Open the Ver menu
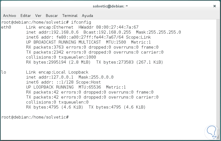The width and height of the screenshot is (221, 141). 38,16
